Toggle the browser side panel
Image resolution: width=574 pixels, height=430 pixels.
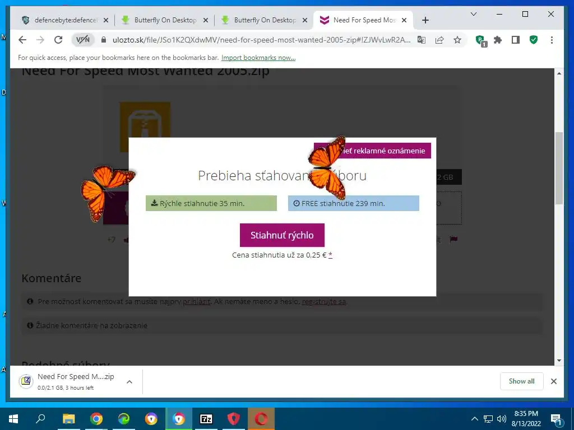coord(516,40)
